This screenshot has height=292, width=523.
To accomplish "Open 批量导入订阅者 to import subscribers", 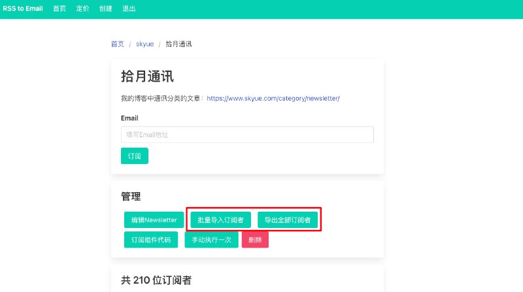I will [x=220, y=220].
